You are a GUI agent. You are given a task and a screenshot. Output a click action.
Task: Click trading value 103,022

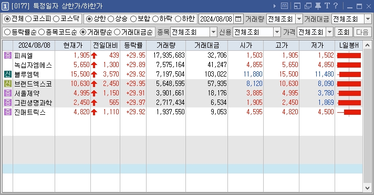coord(215,74)
